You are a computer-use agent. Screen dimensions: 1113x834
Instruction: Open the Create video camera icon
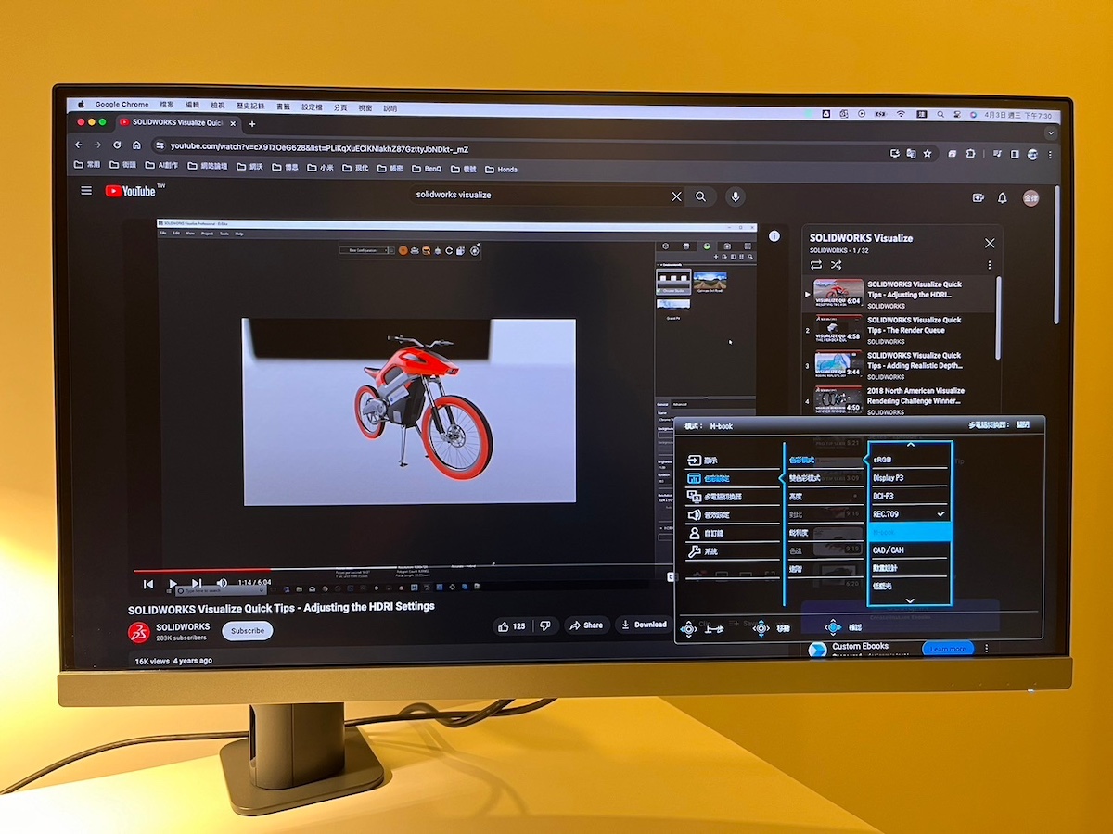(978, 197)
